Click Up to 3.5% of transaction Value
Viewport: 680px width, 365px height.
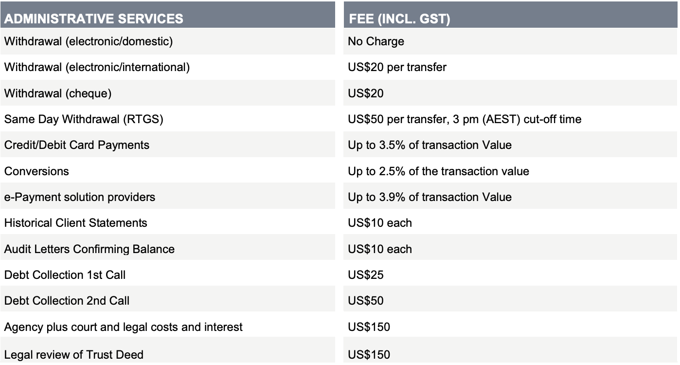tap(429, 145)
